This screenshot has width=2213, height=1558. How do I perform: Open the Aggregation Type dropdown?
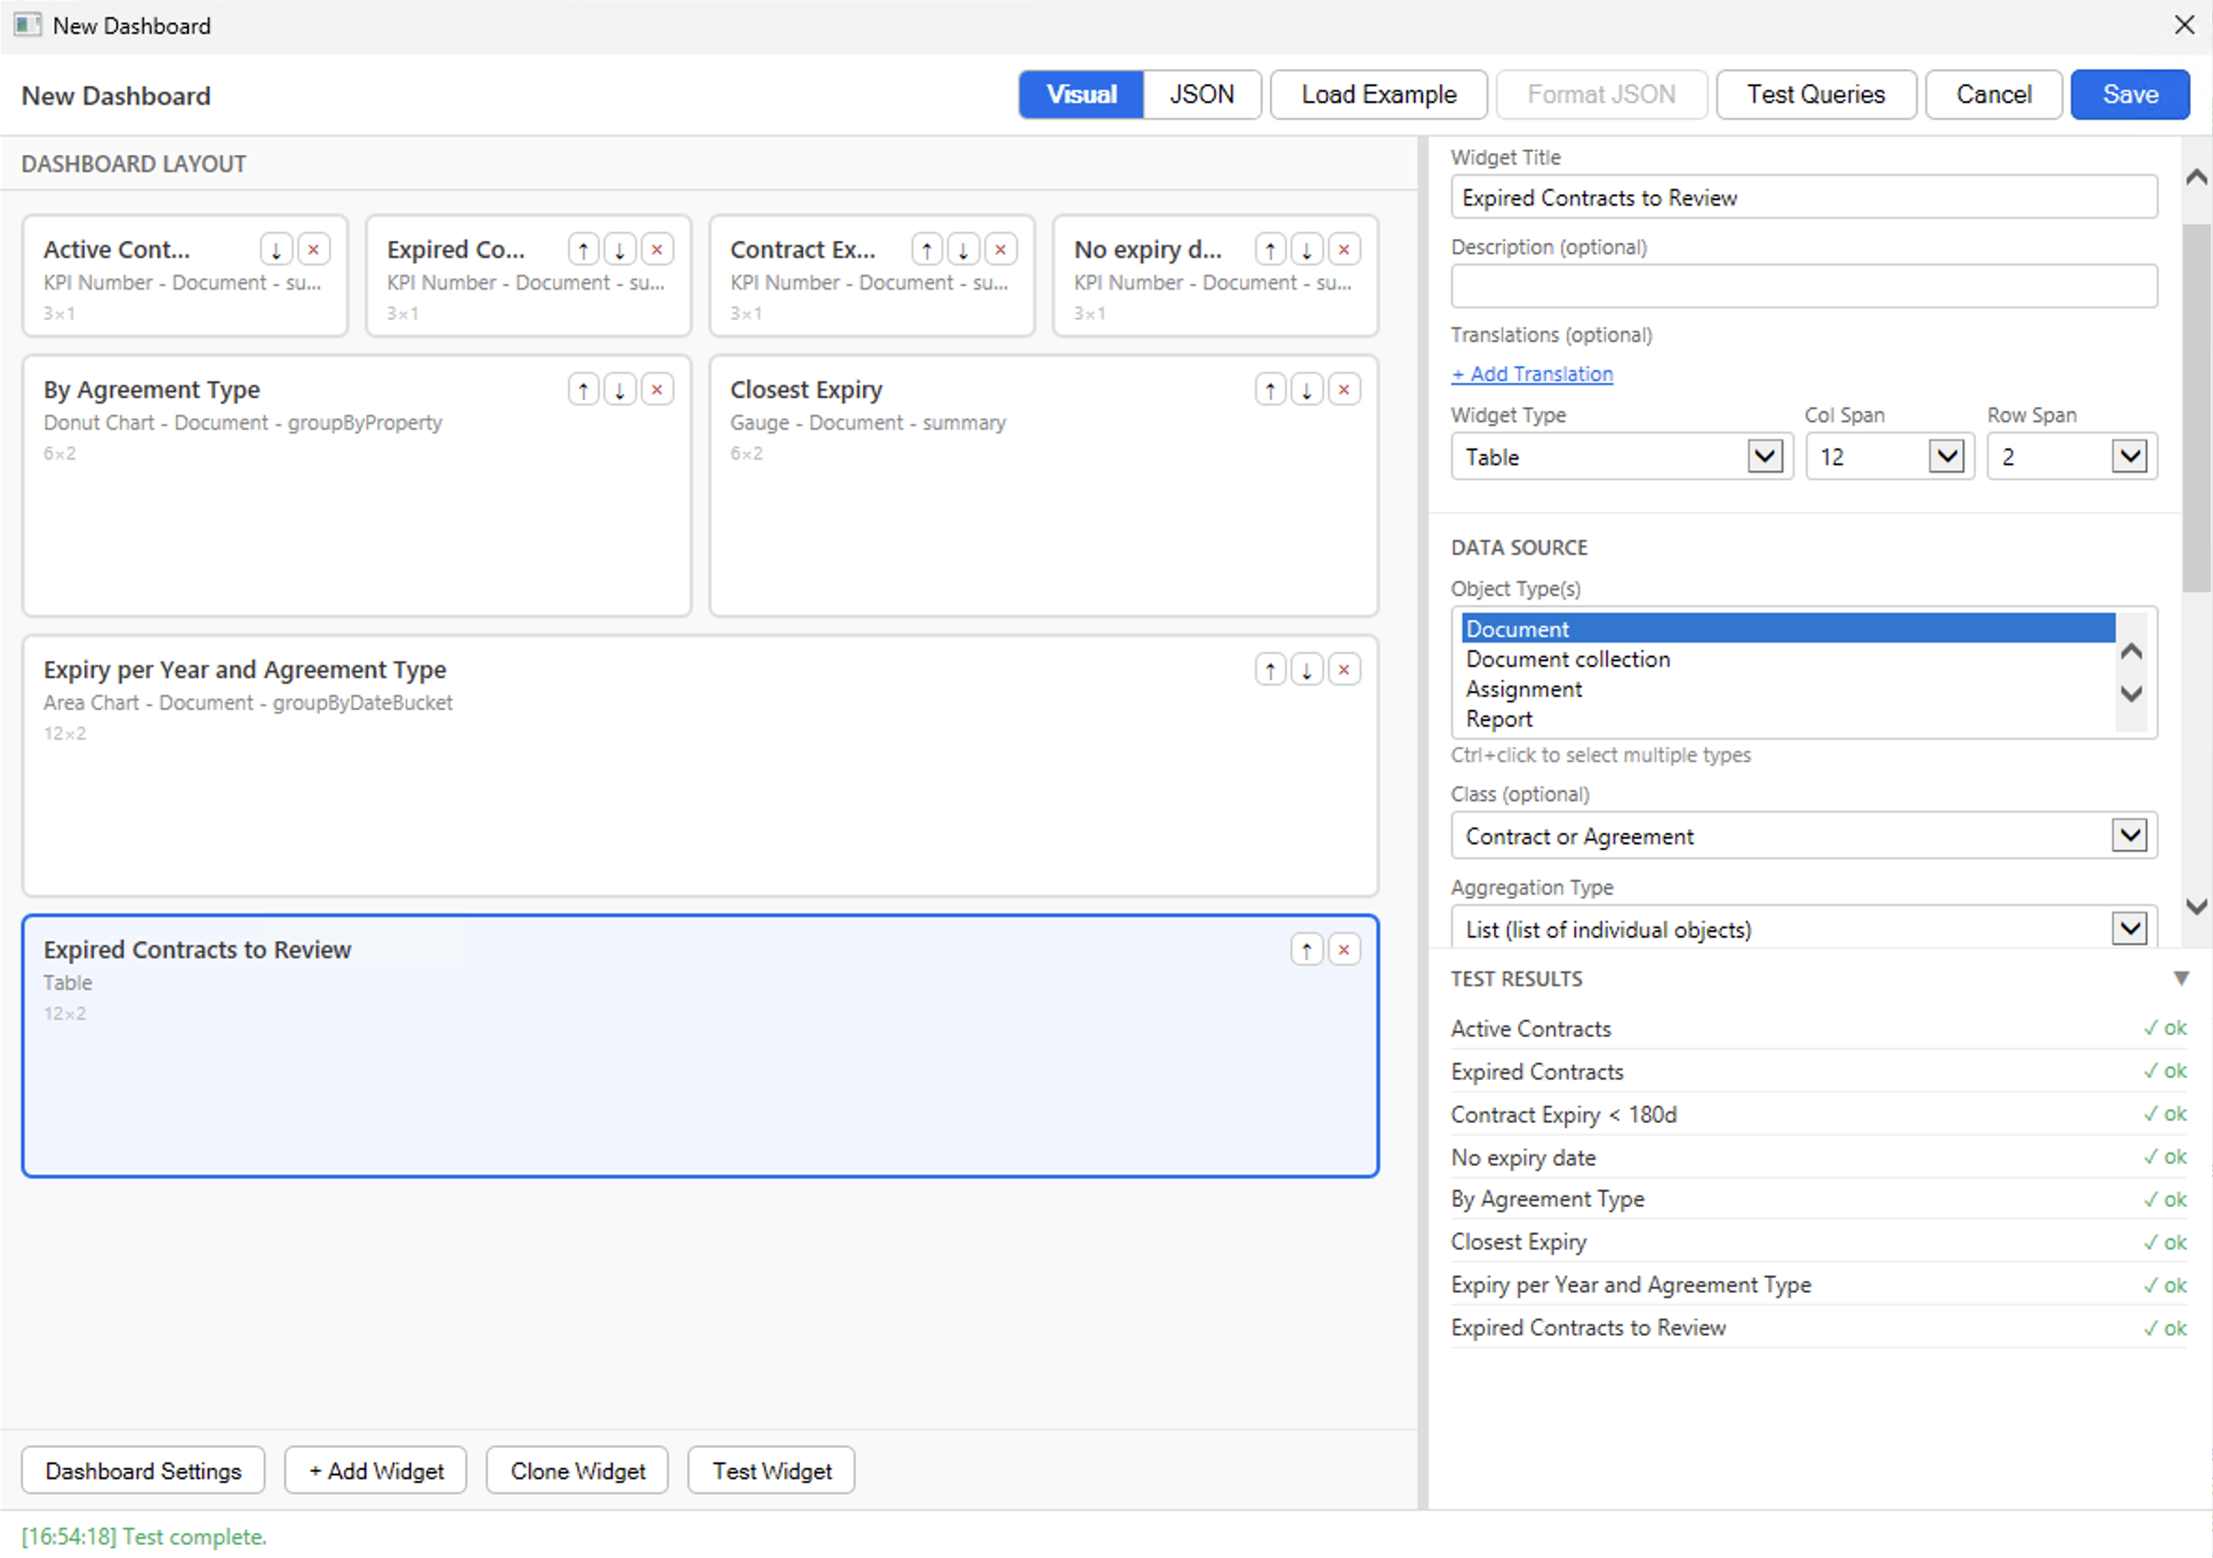coord(1804,929)
